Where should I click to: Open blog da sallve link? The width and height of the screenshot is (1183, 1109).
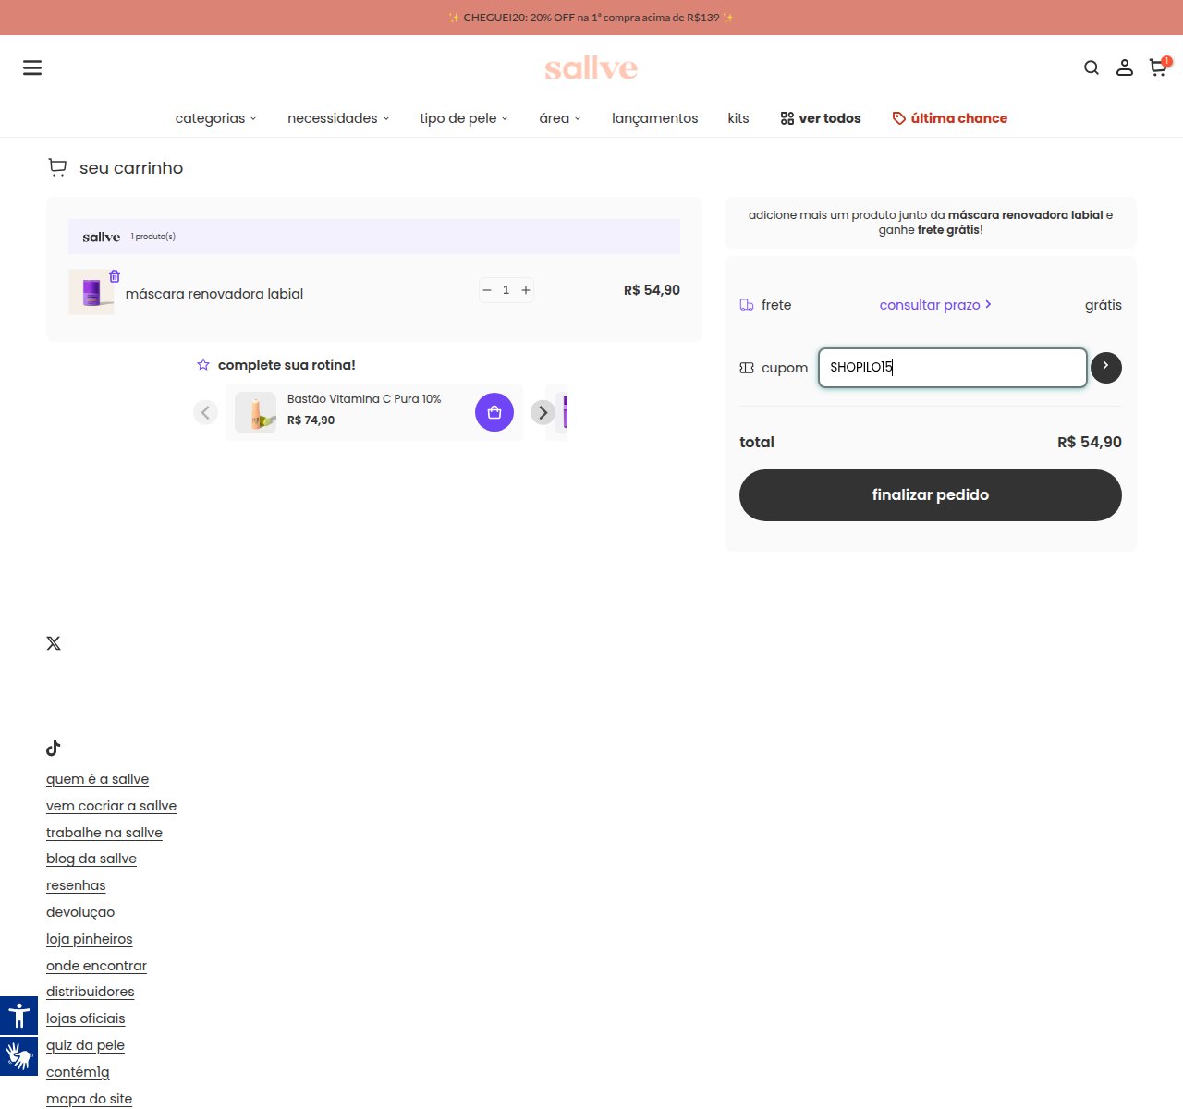coord(91,859)
